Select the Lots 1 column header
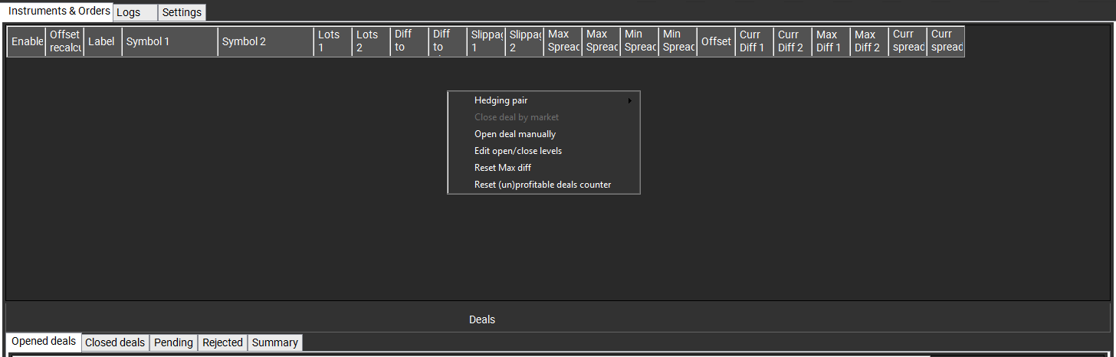Viewport: 1116px width, 357px height. click(x=333, y=41)
